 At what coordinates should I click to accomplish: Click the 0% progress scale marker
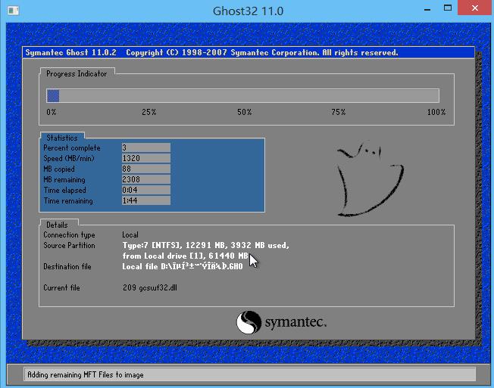pyautogui.click(x=51, y=112)
